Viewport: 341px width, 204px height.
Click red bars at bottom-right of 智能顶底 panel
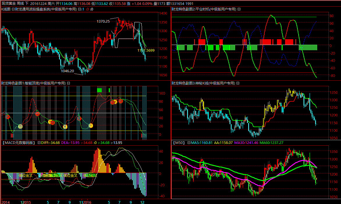(x=143, y=136)
